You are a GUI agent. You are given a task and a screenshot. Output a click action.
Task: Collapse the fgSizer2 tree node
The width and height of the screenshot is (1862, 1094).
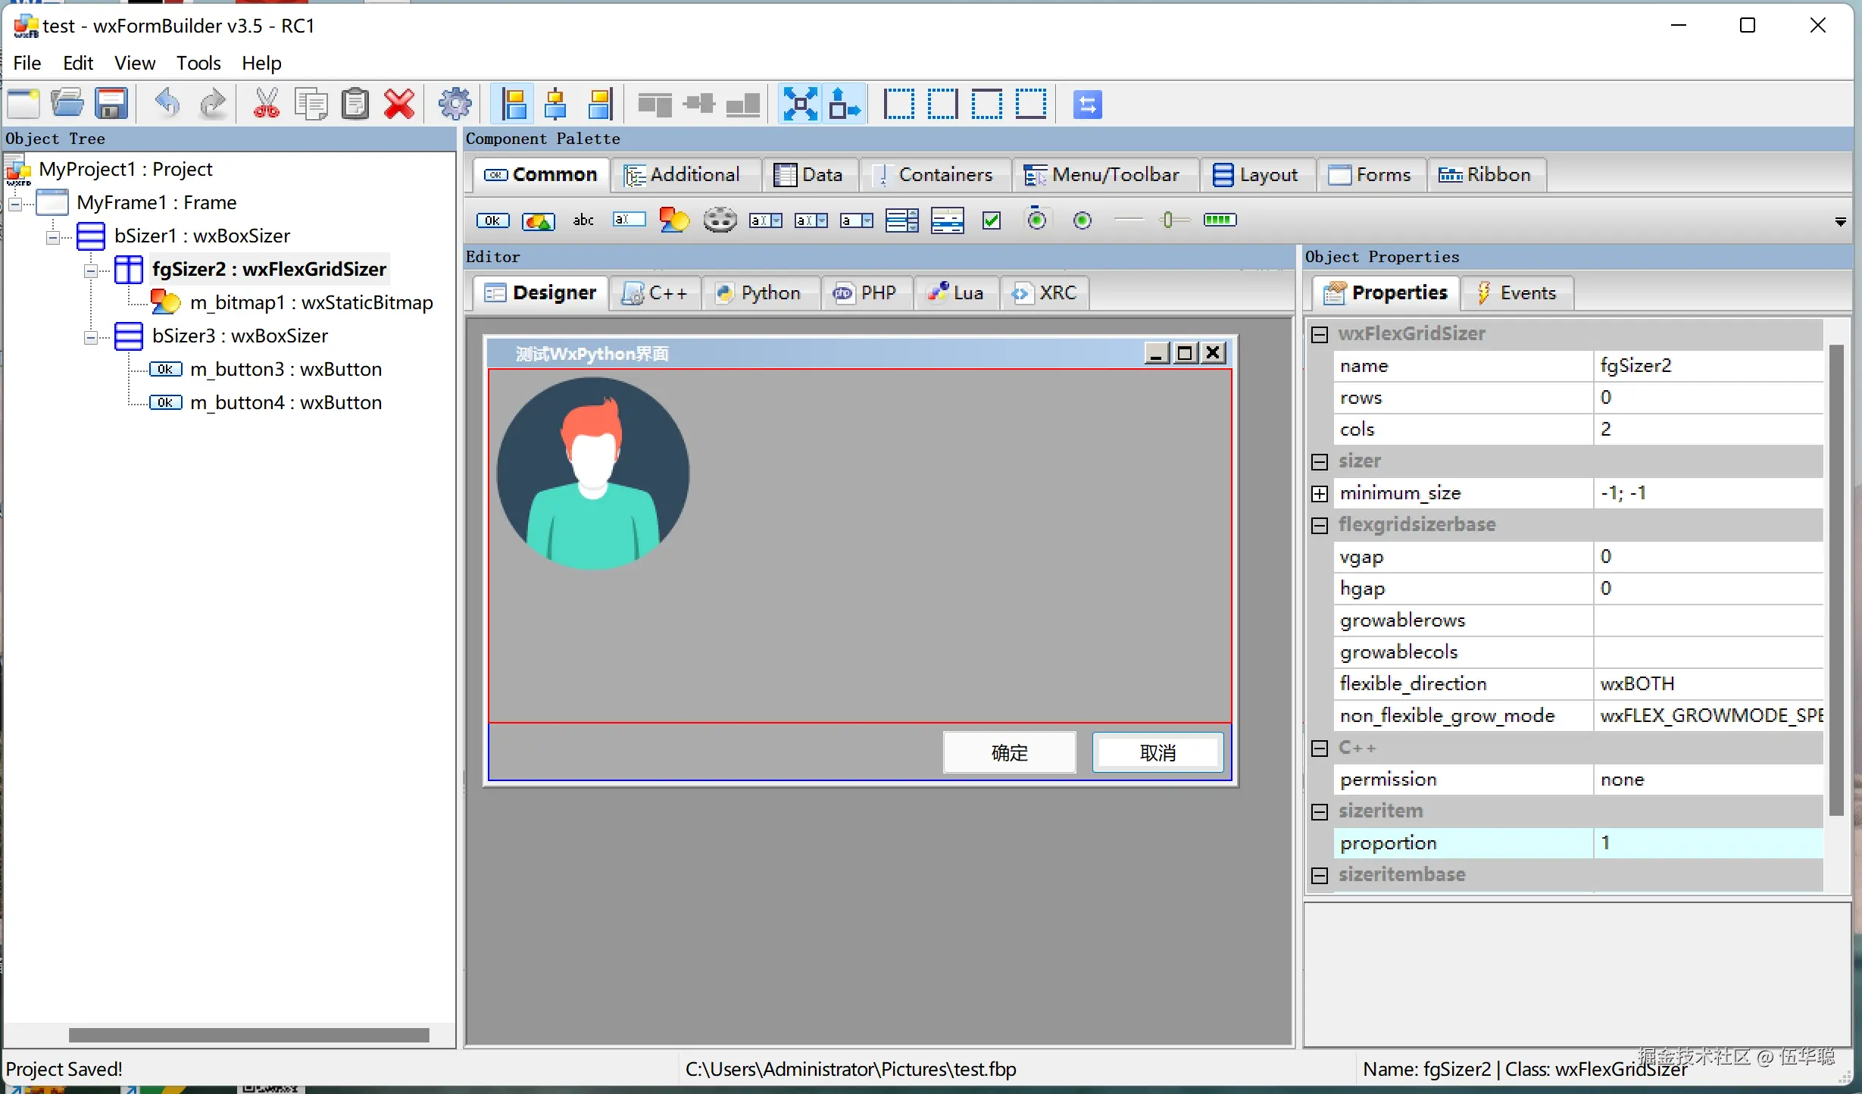(x=91, y=270)
